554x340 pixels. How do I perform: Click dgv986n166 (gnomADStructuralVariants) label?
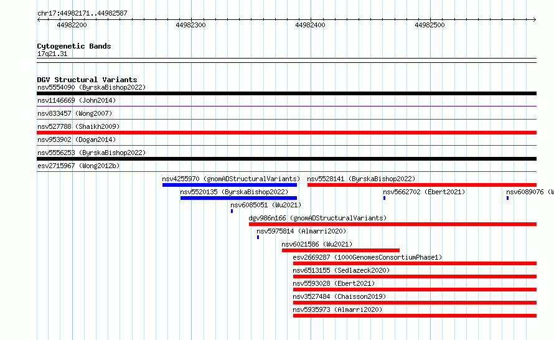317,218
